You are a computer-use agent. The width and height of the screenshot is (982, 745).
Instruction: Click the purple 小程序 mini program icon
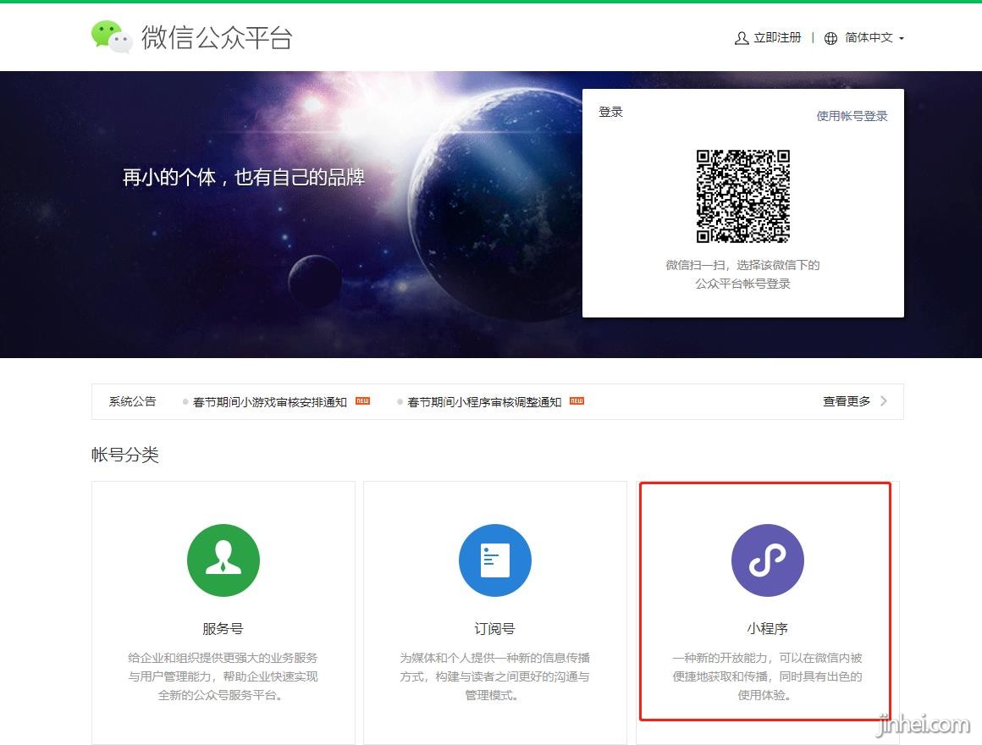(x=767, y=560)
